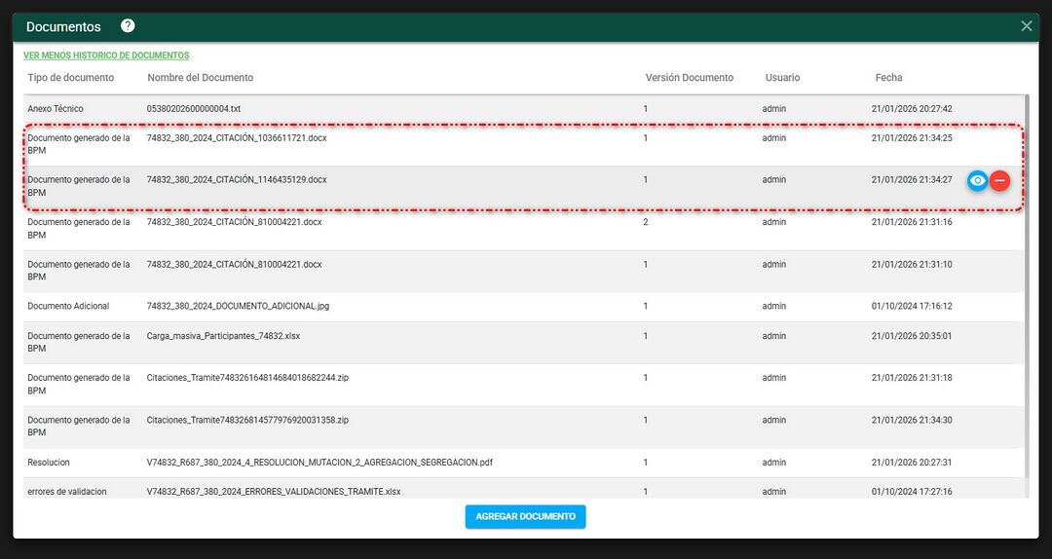Viewport: 1052px width, 559px height.
Task: Close the Documentos dialog
Action: [x=1027, y=26]
